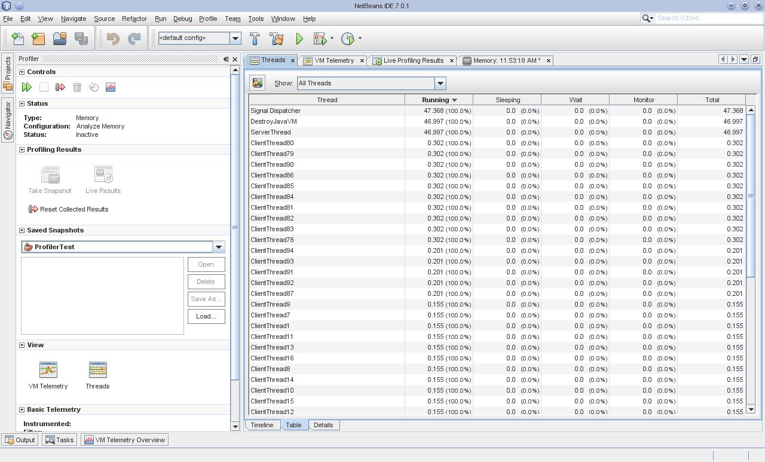Screen dimensions: 765x462
Task: Show the opened documents list dropdown
Action: [744, 59]
